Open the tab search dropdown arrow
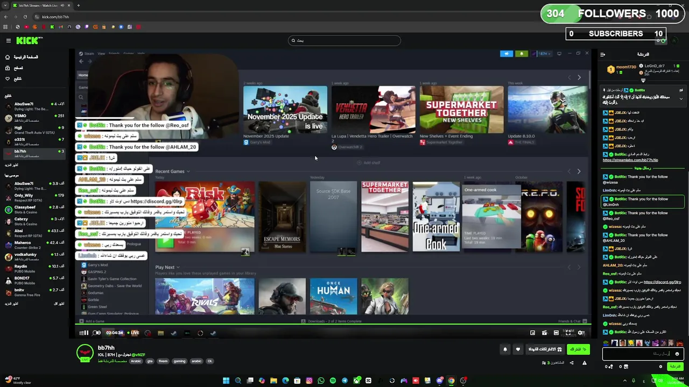Viewport: 689px width, 387px height. pyautogui.click(x=5, y=5)
